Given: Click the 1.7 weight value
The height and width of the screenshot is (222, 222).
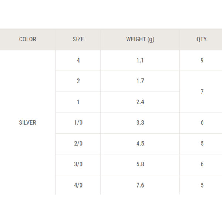Looking at the screenshot, I should pyautogui.click(x=140, y=81).
